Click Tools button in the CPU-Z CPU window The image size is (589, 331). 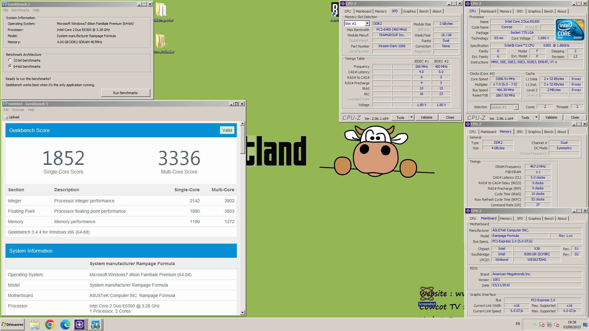(525, 117)
